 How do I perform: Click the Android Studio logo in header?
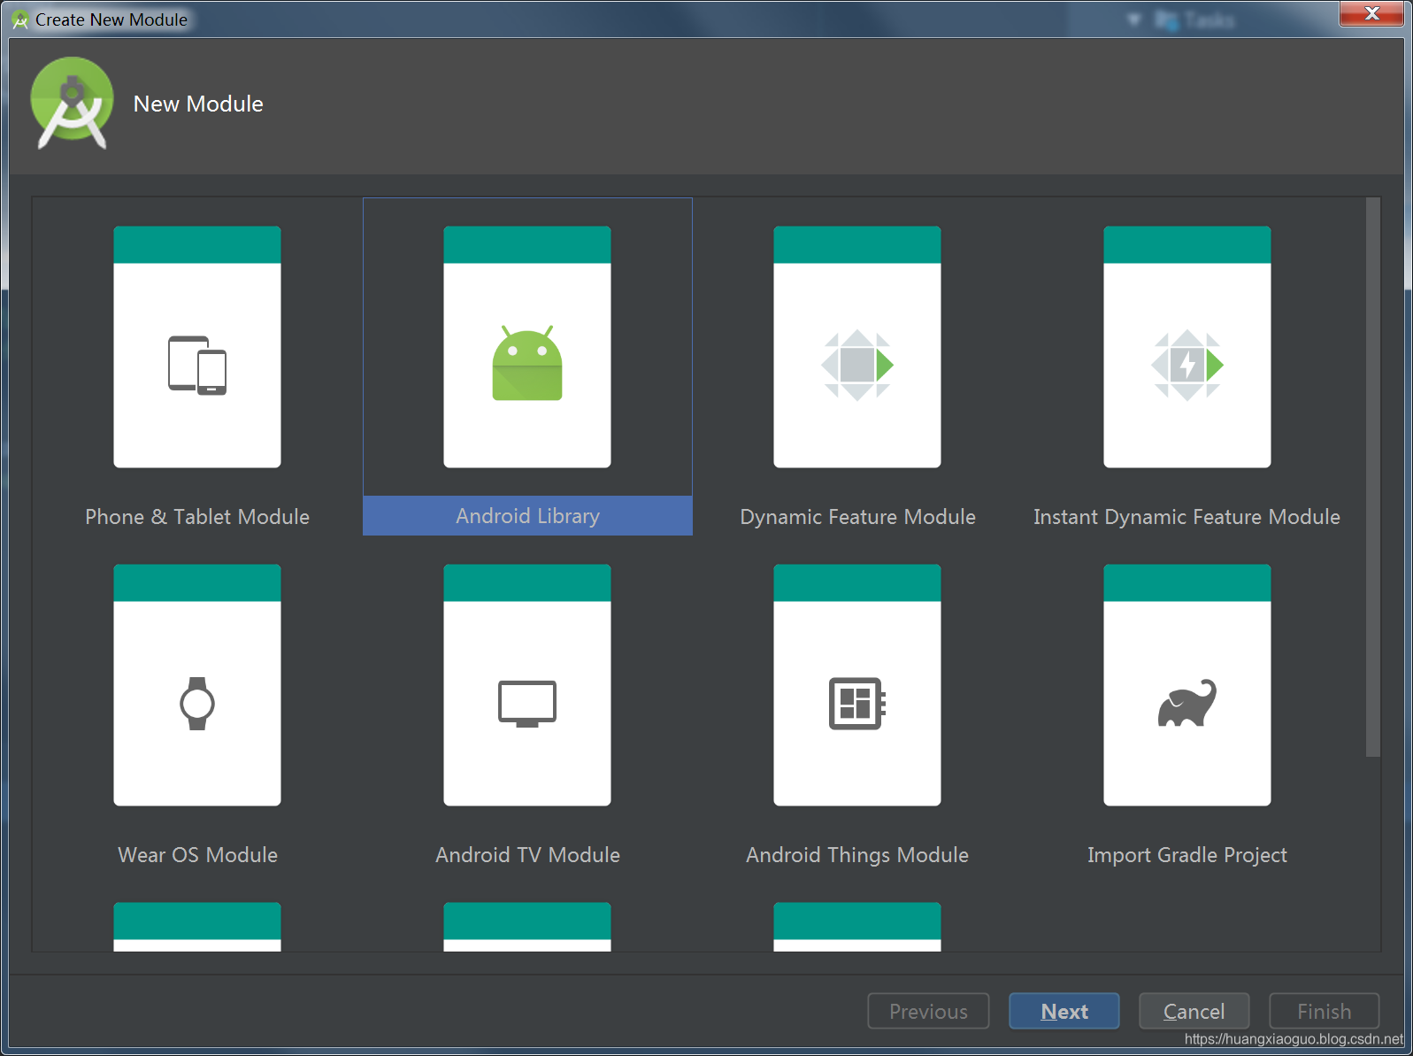point(72,104)
